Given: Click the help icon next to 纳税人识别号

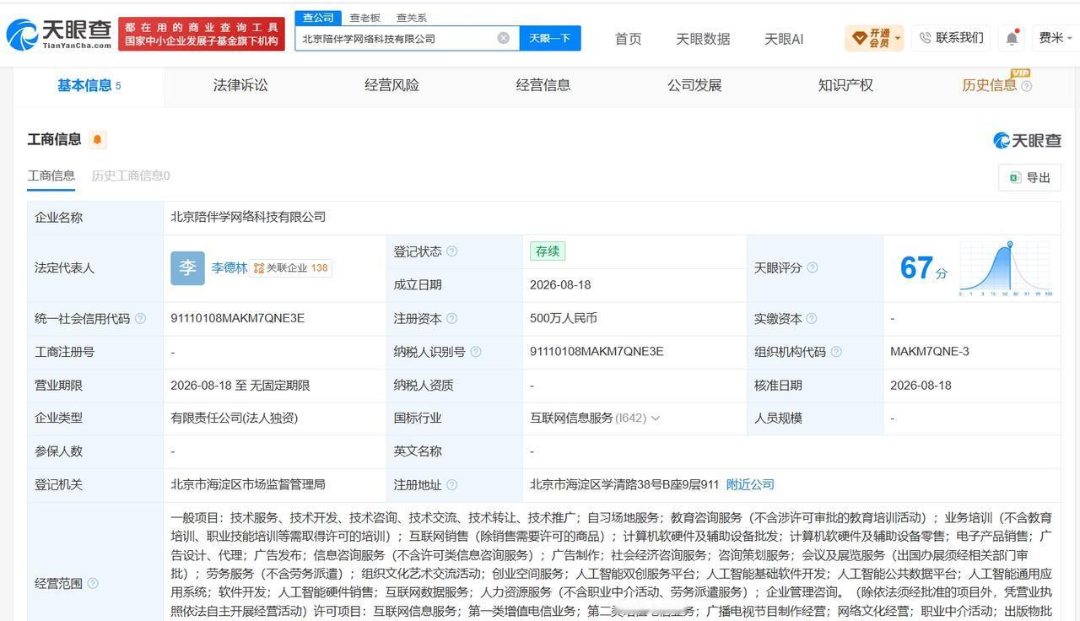Looking at the screenshot, I should [476, 352].
